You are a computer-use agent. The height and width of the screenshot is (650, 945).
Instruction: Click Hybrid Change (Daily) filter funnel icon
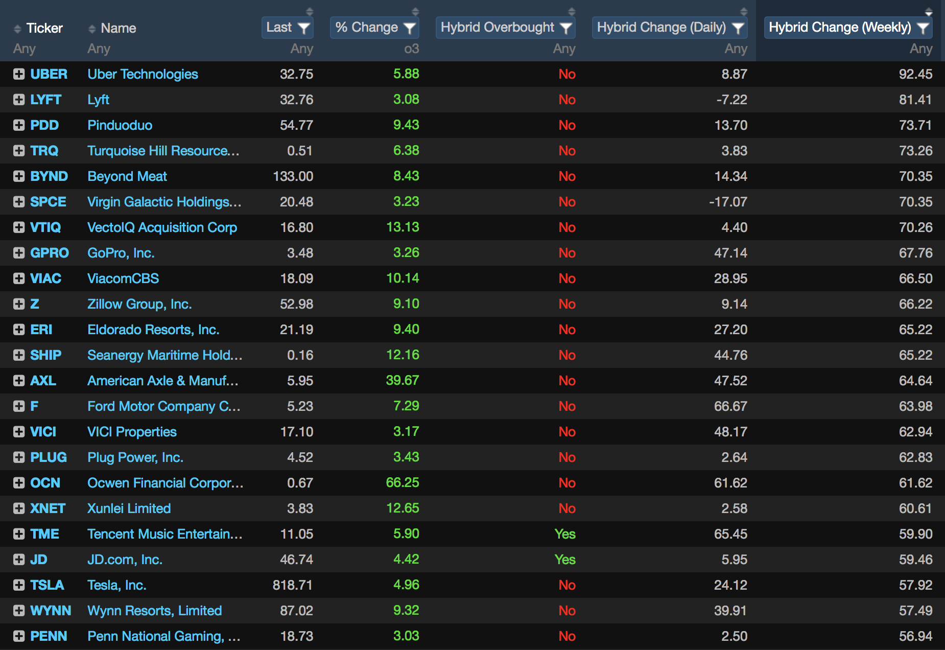tap(738, 28)
